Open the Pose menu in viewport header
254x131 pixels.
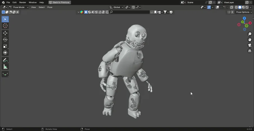pos(50,7)
